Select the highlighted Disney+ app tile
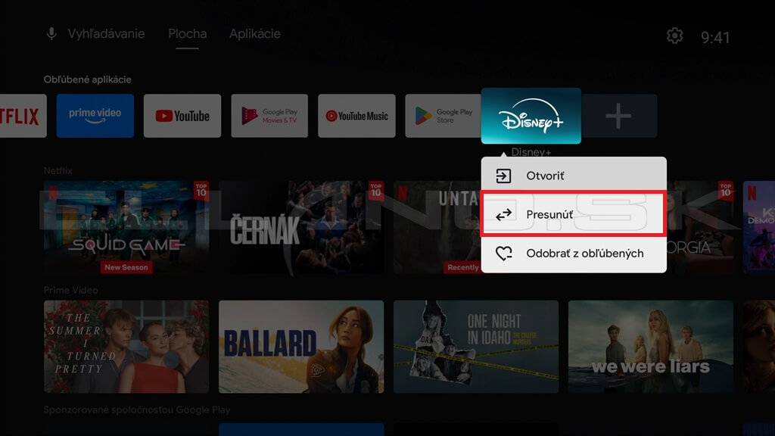The image size is (775, 436). 531,116
